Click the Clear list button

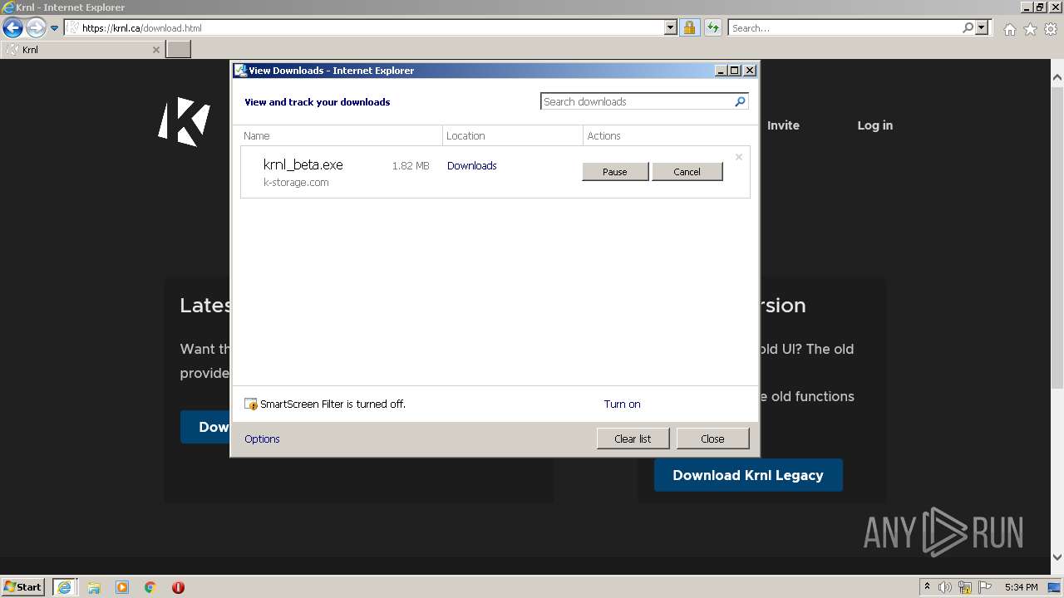coord(633,439)
